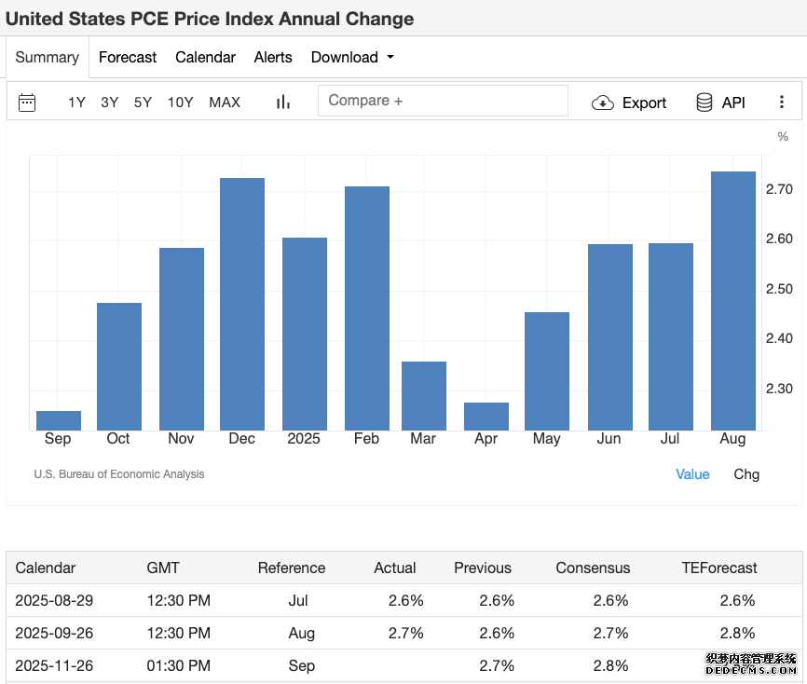The height and width of the screenshot is (684, 807).
Task: Click the Export cloud download icon
Action: point(603,103)
